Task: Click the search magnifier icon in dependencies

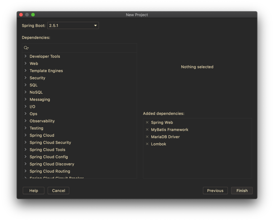Action: click(x=26, y=48)
